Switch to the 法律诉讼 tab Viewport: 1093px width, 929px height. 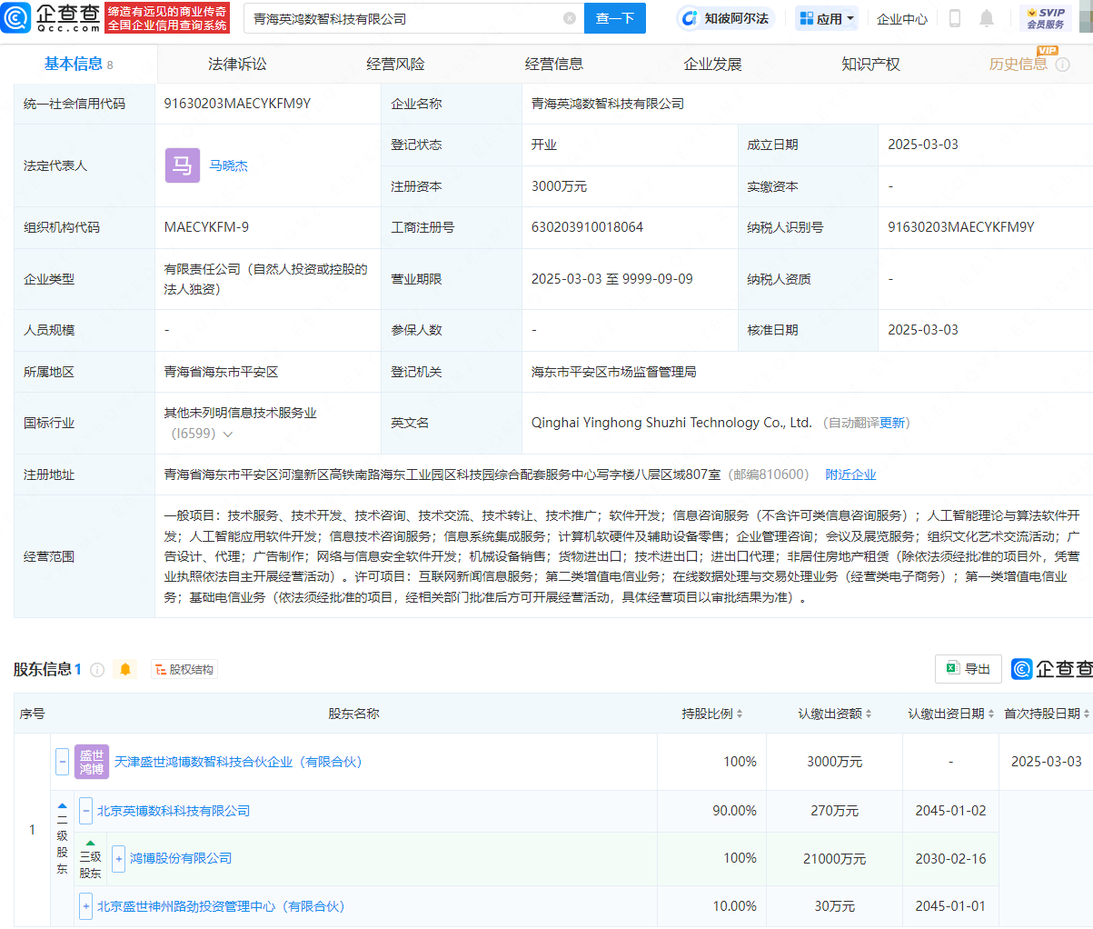pos(237,64)
